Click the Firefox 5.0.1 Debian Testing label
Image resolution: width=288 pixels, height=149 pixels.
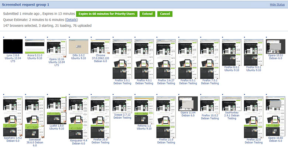click(x=122, y=81)
